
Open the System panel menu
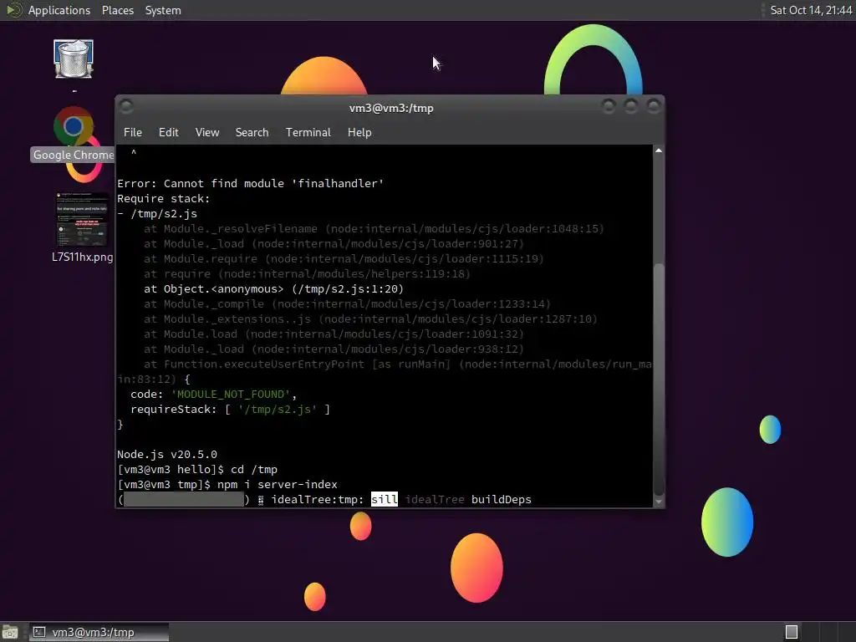(163, 10)
